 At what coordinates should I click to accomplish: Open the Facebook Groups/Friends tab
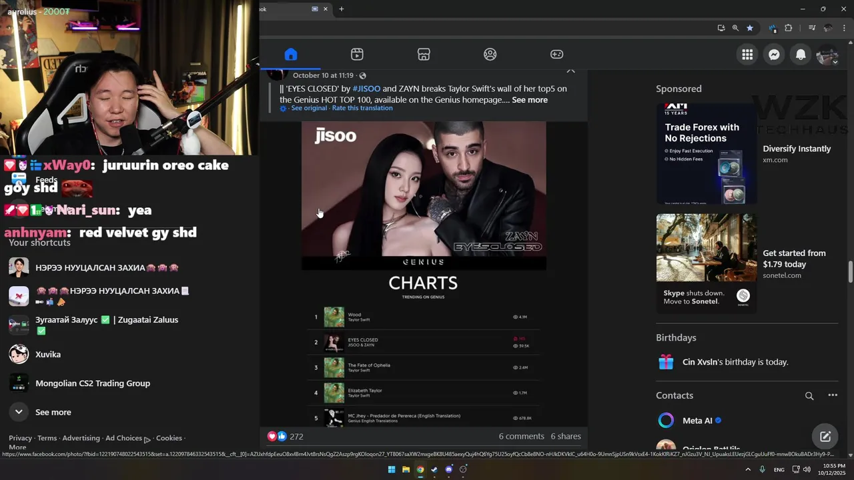[490, 55]
